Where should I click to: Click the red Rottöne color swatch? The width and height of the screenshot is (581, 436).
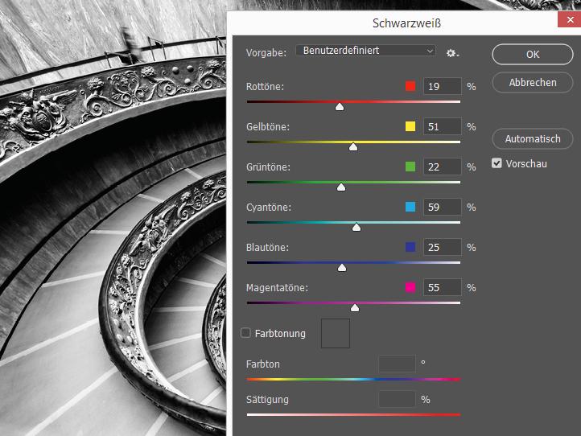(x=410, y=86)
